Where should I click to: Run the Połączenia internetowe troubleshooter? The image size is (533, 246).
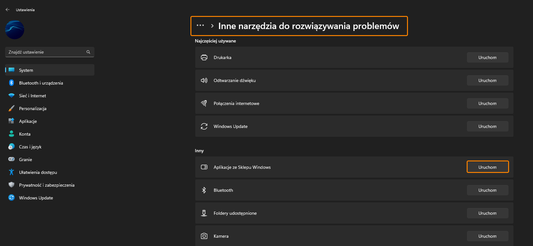click(x=487, y=103)
